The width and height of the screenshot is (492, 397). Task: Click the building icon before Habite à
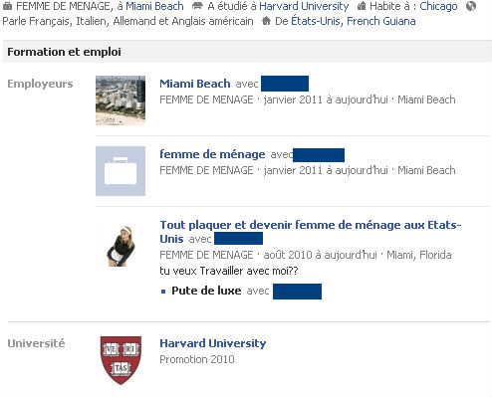pyautogui.click(x=362, y=6)
